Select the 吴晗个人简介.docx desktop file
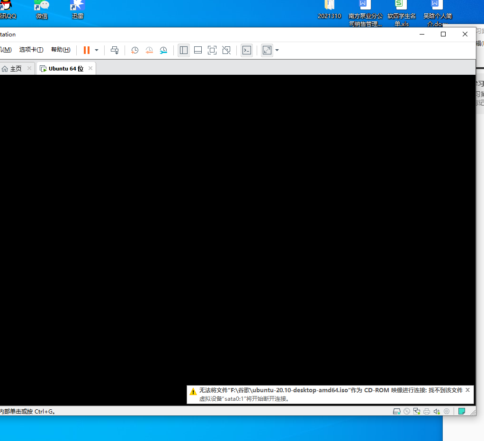Image resolution: width=484 pixels, height=441 pixels. click(x=438, y=14)
